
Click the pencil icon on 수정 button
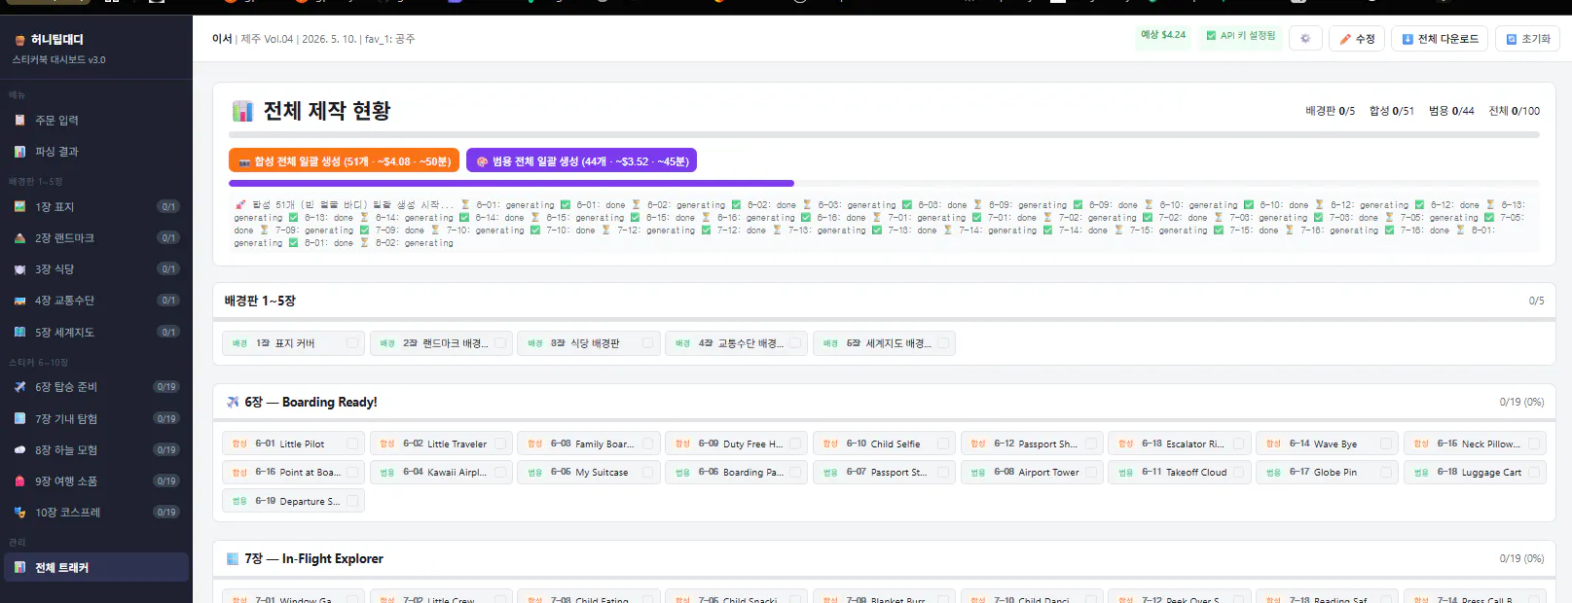(1345, 39)
